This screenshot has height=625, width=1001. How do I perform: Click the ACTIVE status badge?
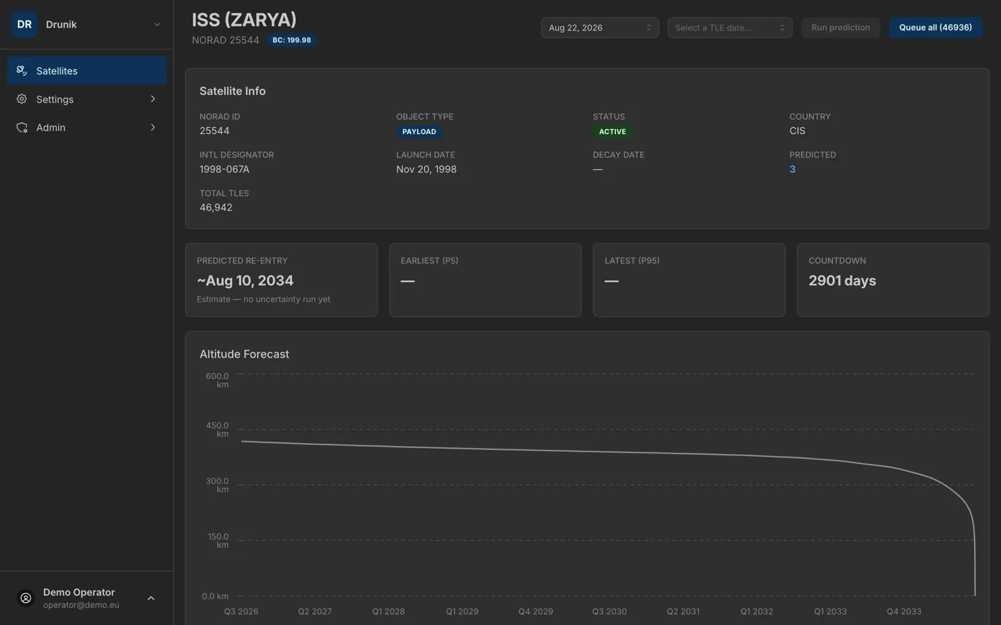[612, 132]
